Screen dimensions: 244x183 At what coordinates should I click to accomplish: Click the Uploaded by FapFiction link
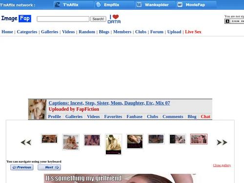click(x=74, y=109)
